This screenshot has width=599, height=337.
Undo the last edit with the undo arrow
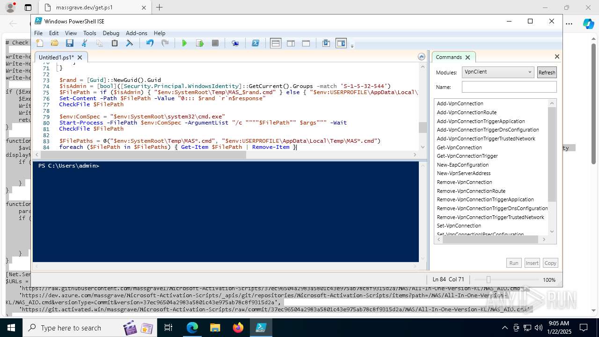pyautogui.click(x=150, y=43)
